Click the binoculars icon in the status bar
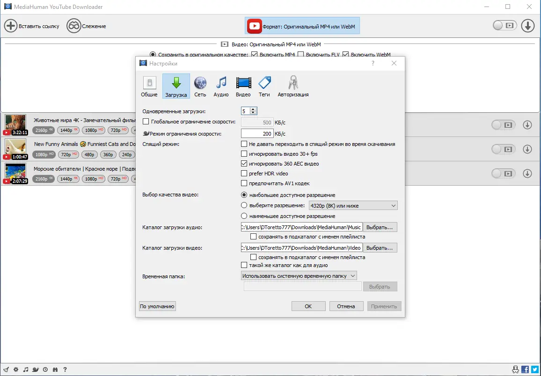The image size is (541, 376). click(55, 369)
